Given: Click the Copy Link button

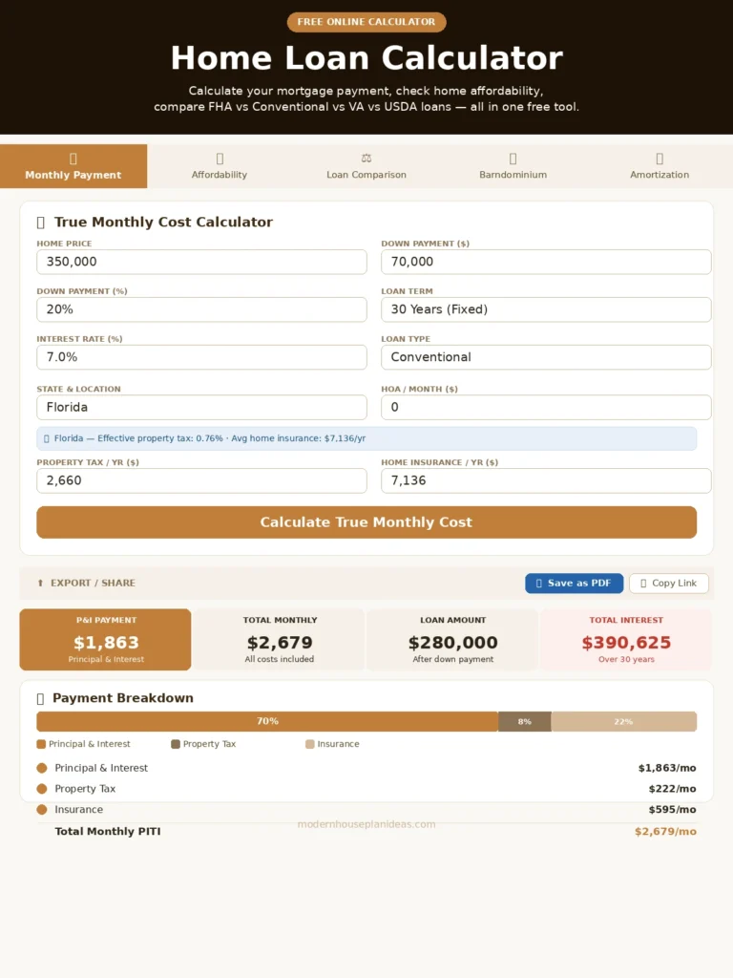Looking at the screenshot, I should 669,584.
